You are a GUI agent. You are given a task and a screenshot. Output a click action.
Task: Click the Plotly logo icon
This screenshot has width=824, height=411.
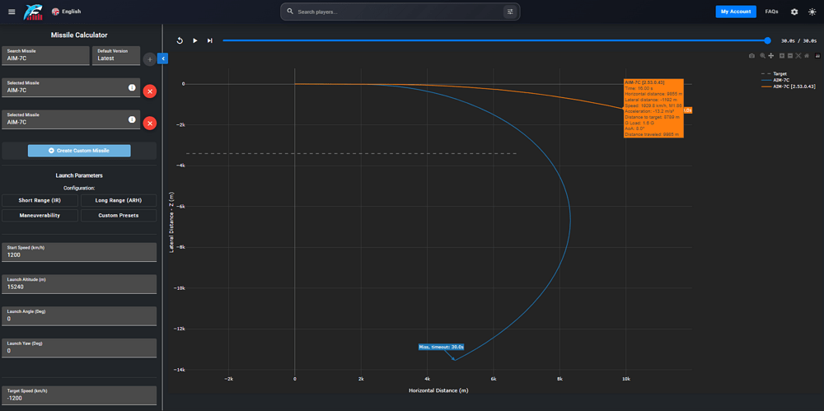click(817, 56)
